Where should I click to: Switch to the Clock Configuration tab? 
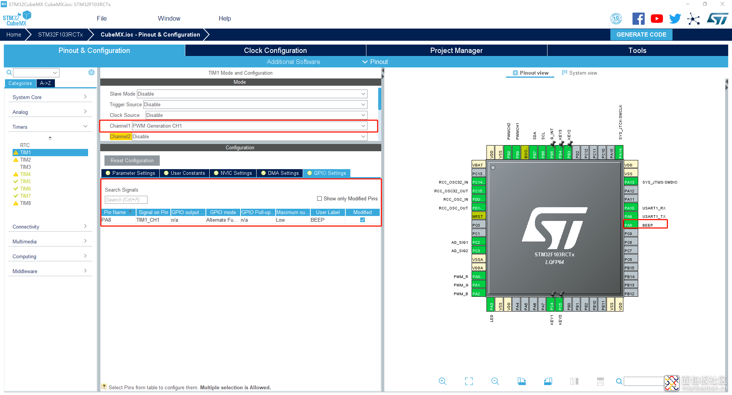[275, 50]
